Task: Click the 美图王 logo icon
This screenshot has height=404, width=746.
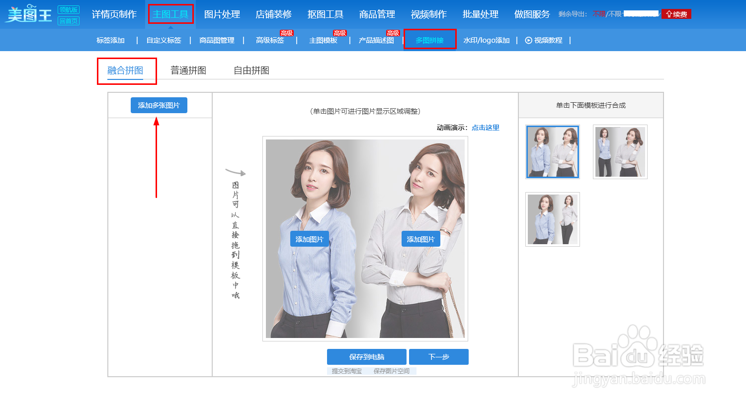Action: click(x=30, y=14)
